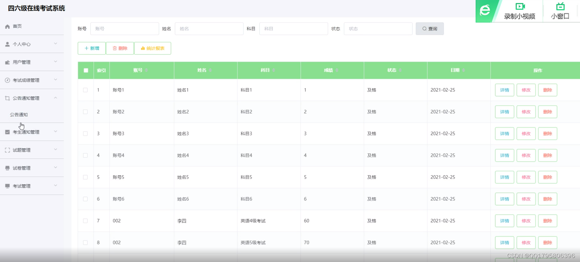Click the 用户管理 sidebar icon
The width and height of the screenshot is (580, 262).
(8, 62)
